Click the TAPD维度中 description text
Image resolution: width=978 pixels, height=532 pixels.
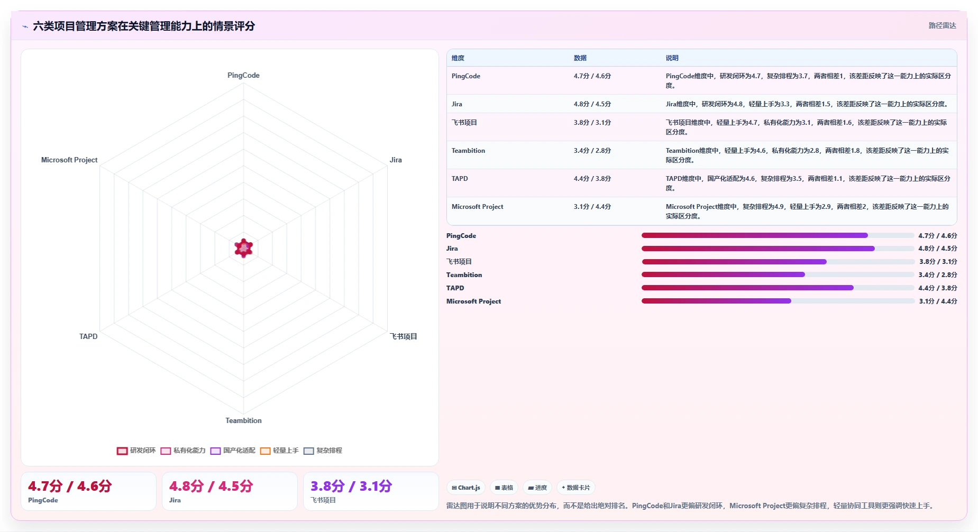pos(808,183)
